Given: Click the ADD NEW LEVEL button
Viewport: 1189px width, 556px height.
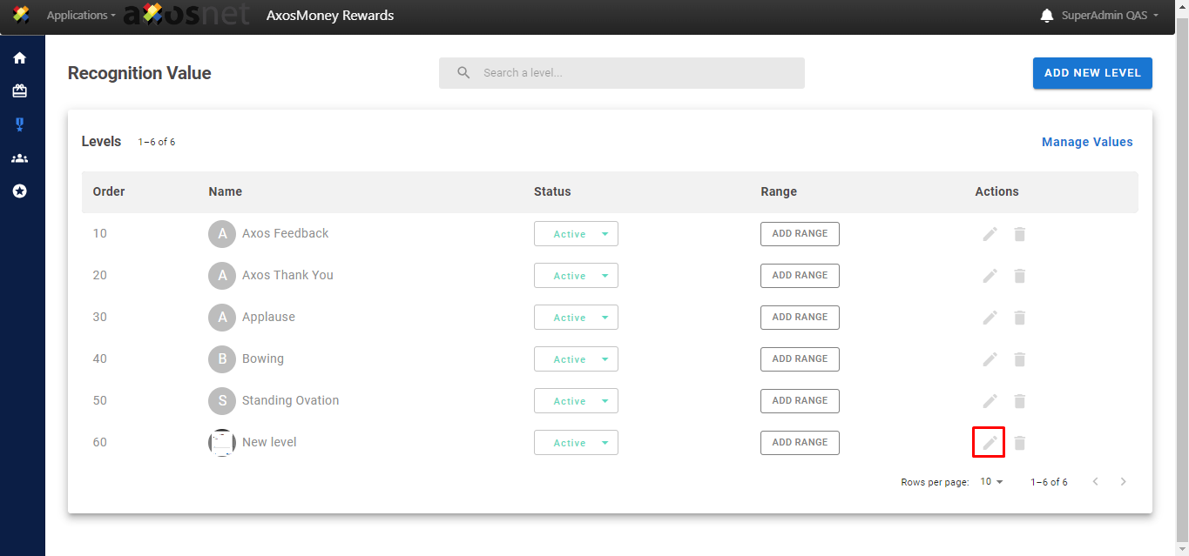Looking at the screenshot, I should [1091, 73].
